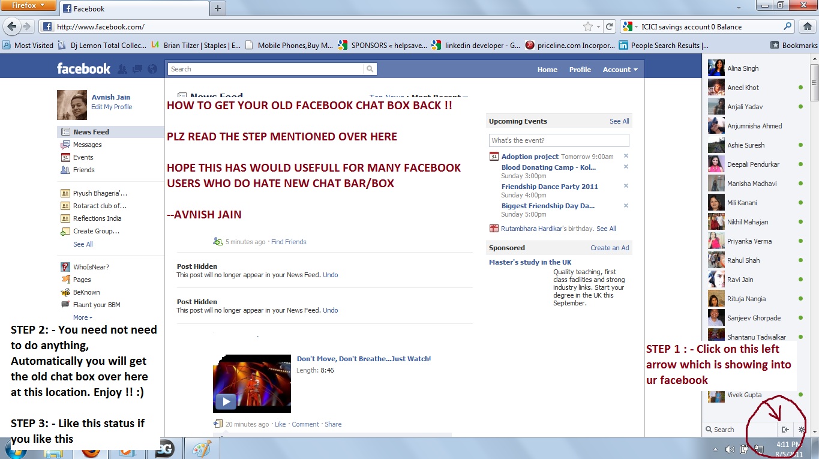Dismiss Biggest Friendship Day event X

pyautogui.click(x=626, y=205)
